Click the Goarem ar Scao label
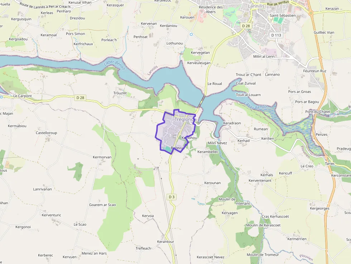The height and width of the screenshot is (264, 351). (x=102, y=205)
